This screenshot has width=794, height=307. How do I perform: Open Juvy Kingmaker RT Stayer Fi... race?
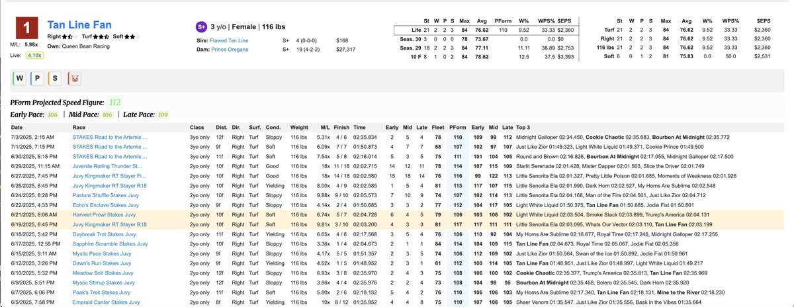(x=109, y=175)
